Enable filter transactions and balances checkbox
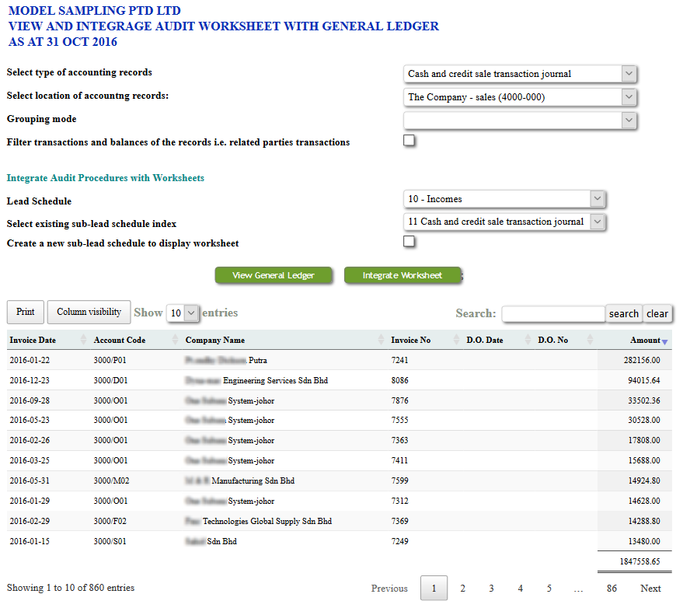This screenshot has width=683, height=608. pos(409,141)
